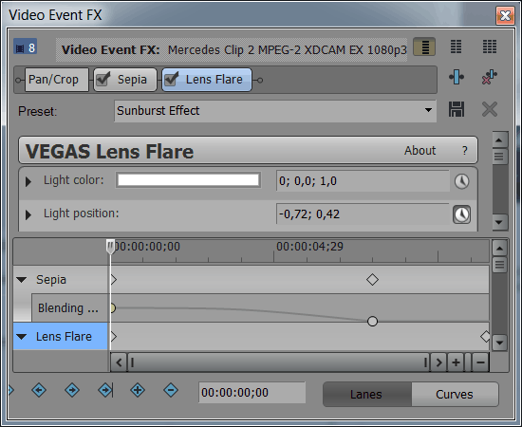The height and width of the screenshot is (427, 522).
Task: Select the Sepia plug-in tab
Action: pyautogui.click(x=125, y=80)
